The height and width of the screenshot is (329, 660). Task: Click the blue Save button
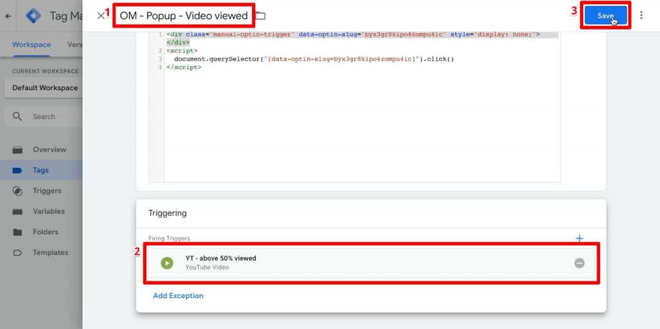click(605, 15)
